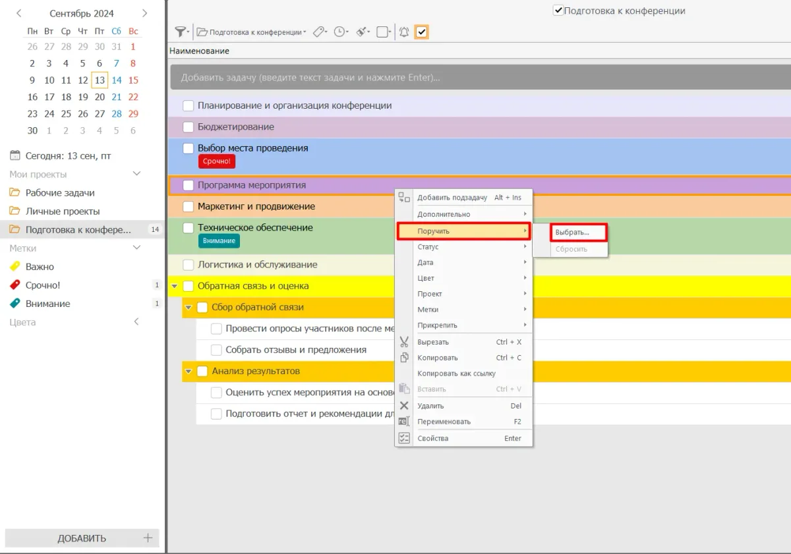Image resolution: width=791 pixels, height=554 pixels.
Task: Open the clock date filter in the toolbar
Action: click(x=339, y=32)
